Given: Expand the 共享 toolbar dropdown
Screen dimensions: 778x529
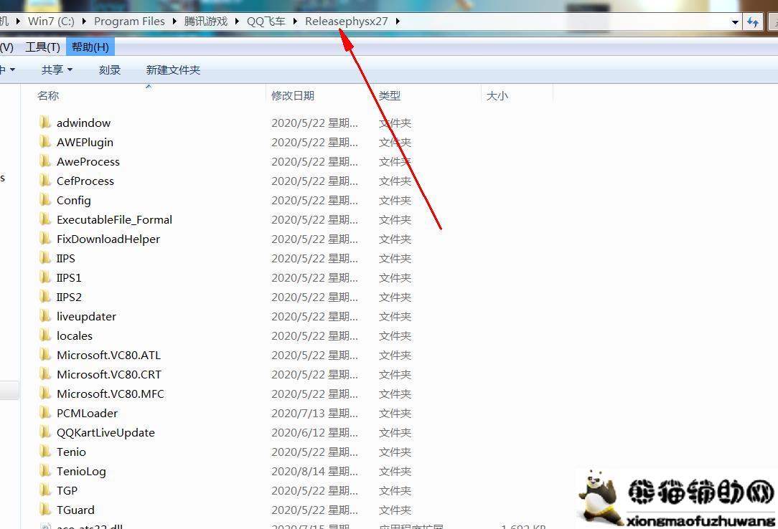Looking at the screenshot, I should coord(57,70).
